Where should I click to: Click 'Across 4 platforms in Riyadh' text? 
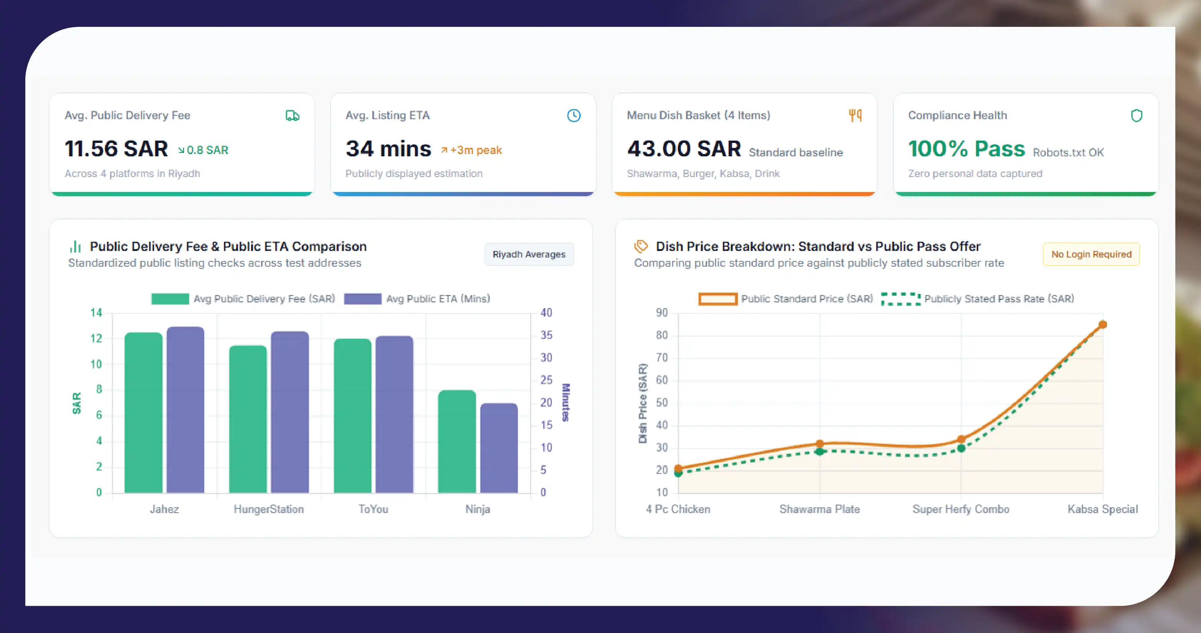[x=132, y=173]
